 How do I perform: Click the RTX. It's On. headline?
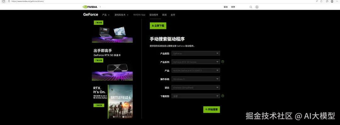(99, 90)
